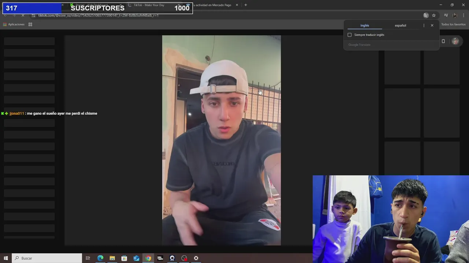Viewport: 469px width, 263px height.
Task: Open Microsoft Store from taskbar
Action: point(124,258)
